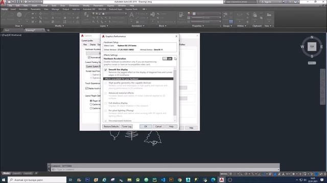Select the Polyline tool in Draw panel
The width and height of the screenshot is (327, 183).
coord(11,15)
